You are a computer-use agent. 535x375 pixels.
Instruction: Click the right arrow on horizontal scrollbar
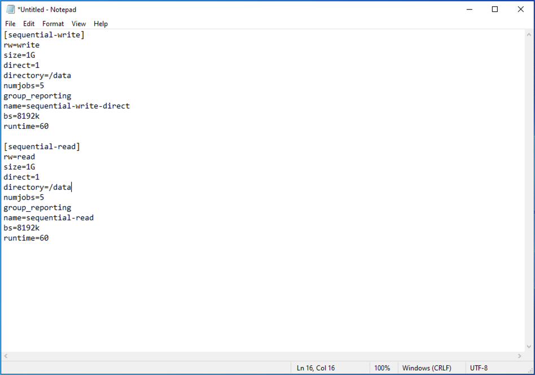click(x=520, y=355)
